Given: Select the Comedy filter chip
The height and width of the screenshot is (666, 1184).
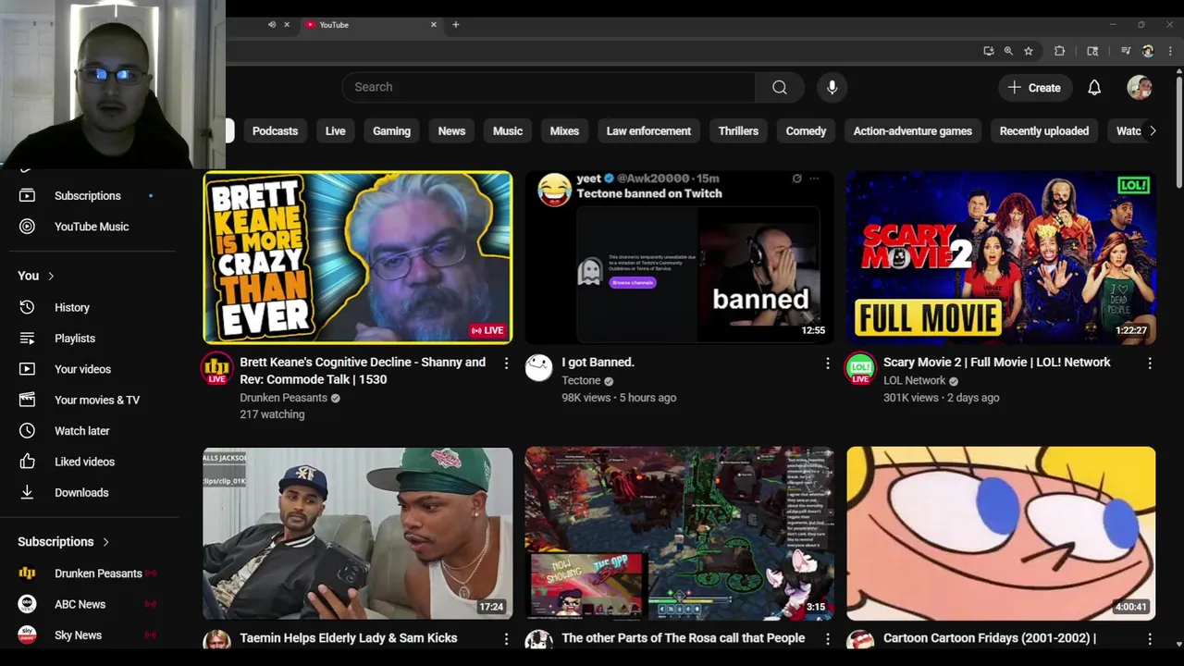Looking at the screenshot, I should [x=806, y=130].
